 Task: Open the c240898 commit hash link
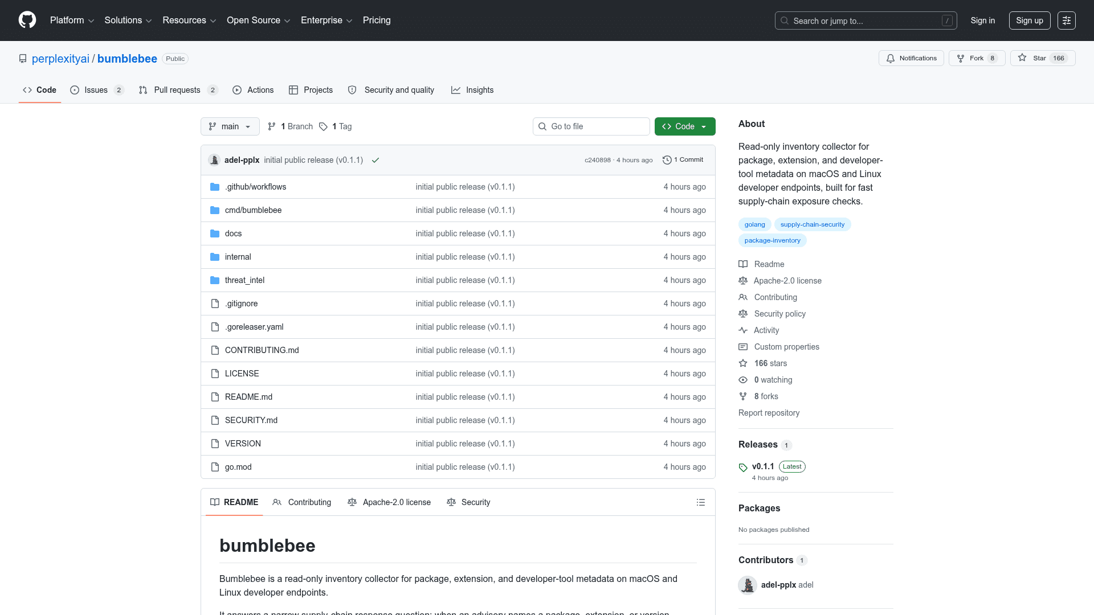[x=597, y=160]
